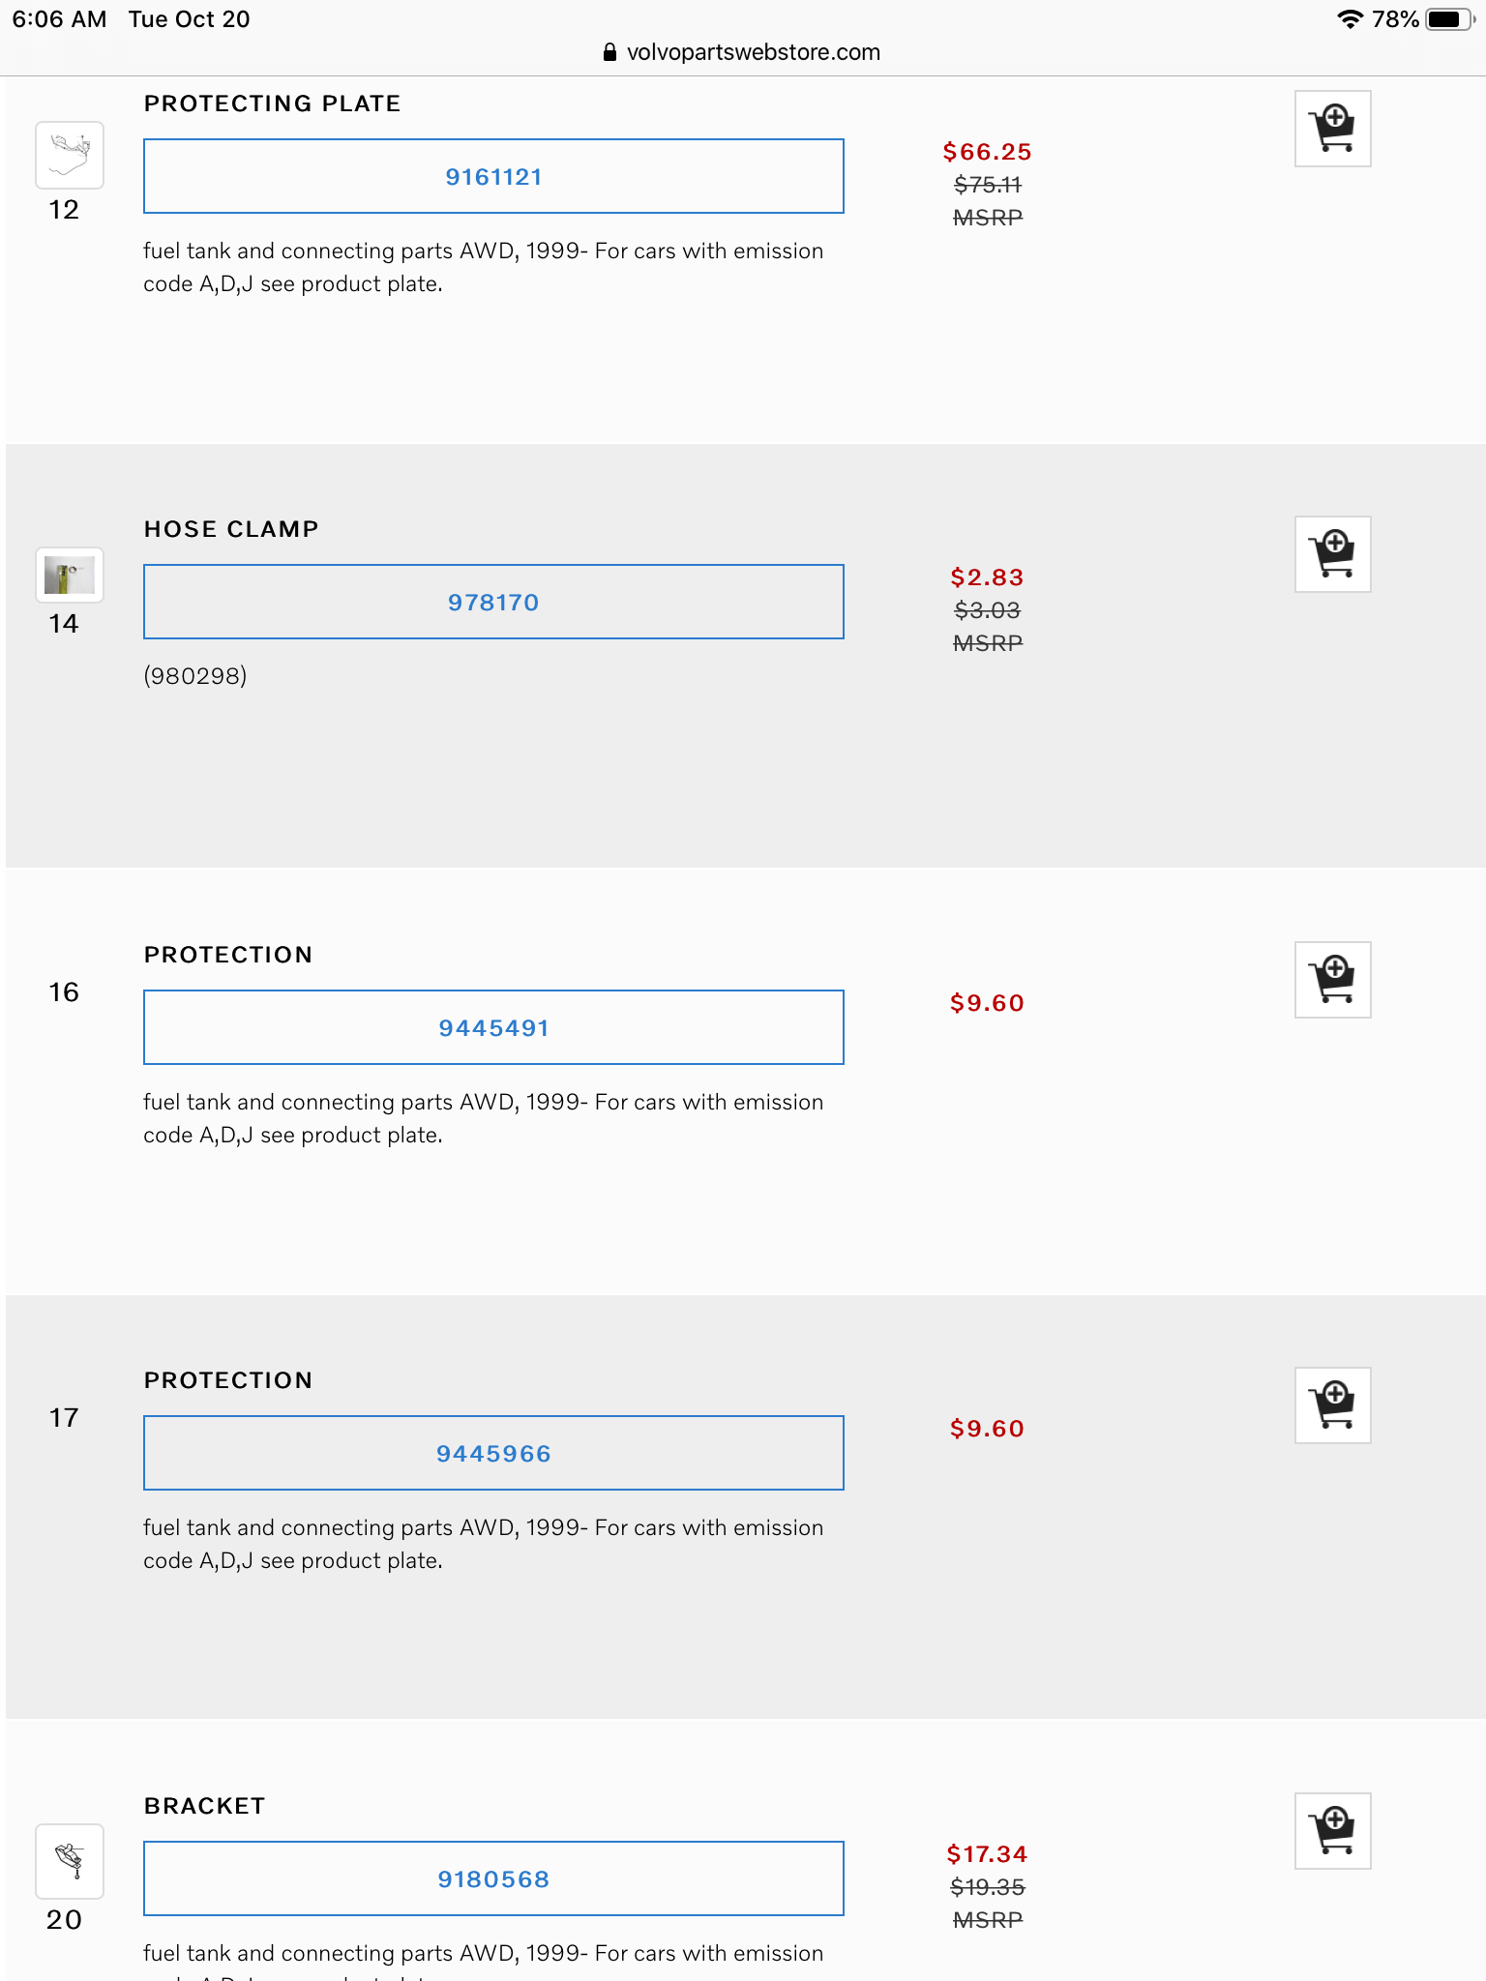This screenshot has width=1486, height=1981.
Task: Tap the Wi-Fi status icon
Action: point(1349,19)
